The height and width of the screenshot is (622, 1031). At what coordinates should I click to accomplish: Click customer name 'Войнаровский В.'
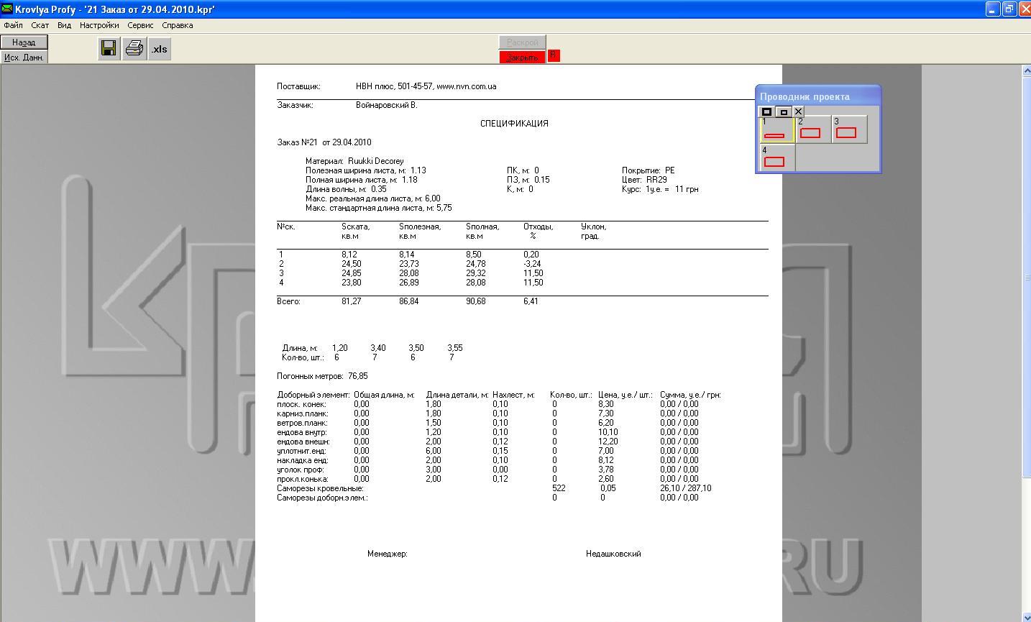tap(387, 105)
